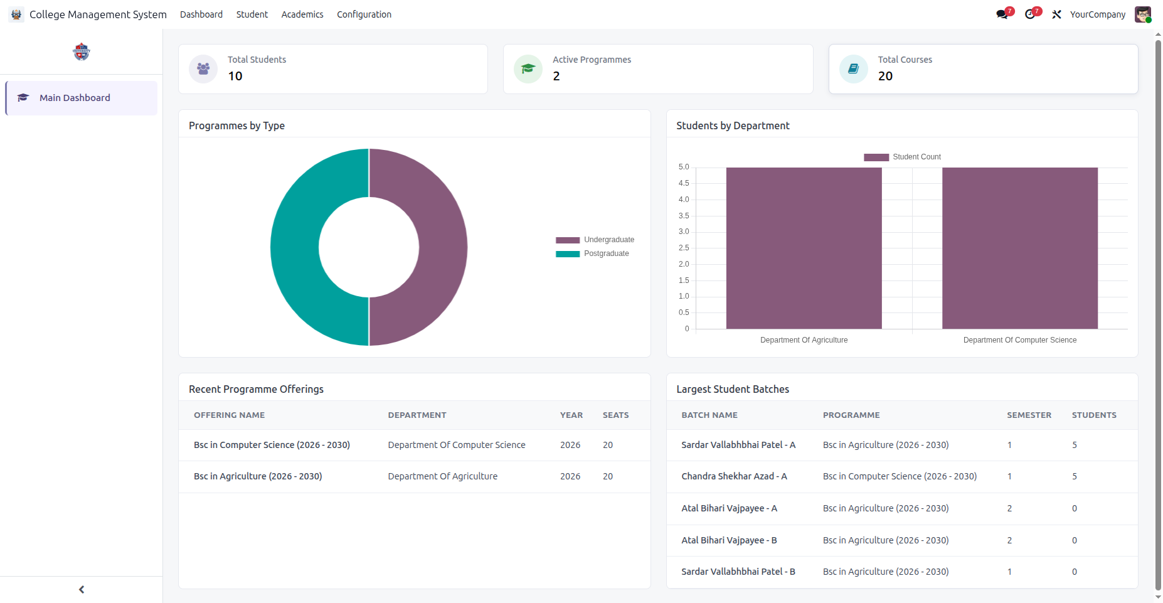Click the Department Of Agriculture bar
The image size is (1163, 603).
(804, 248)
